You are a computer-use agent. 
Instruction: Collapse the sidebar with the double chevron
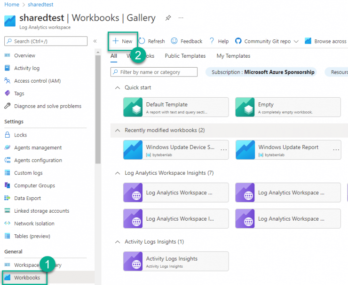pos(95,41)
